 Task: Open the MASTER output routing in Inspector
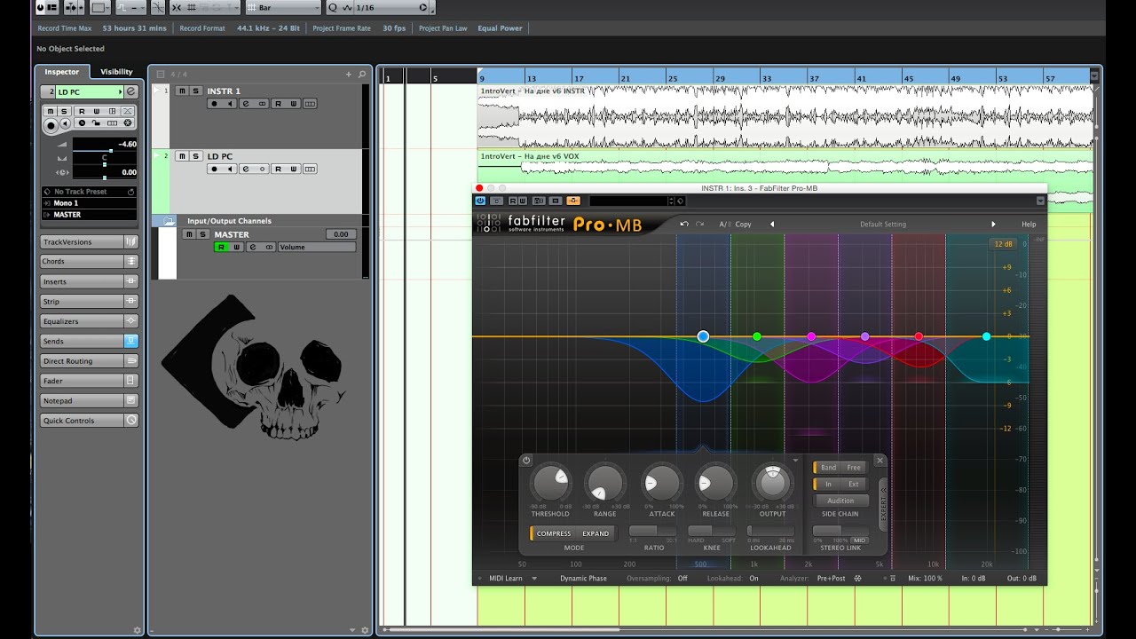click(89, 215)
